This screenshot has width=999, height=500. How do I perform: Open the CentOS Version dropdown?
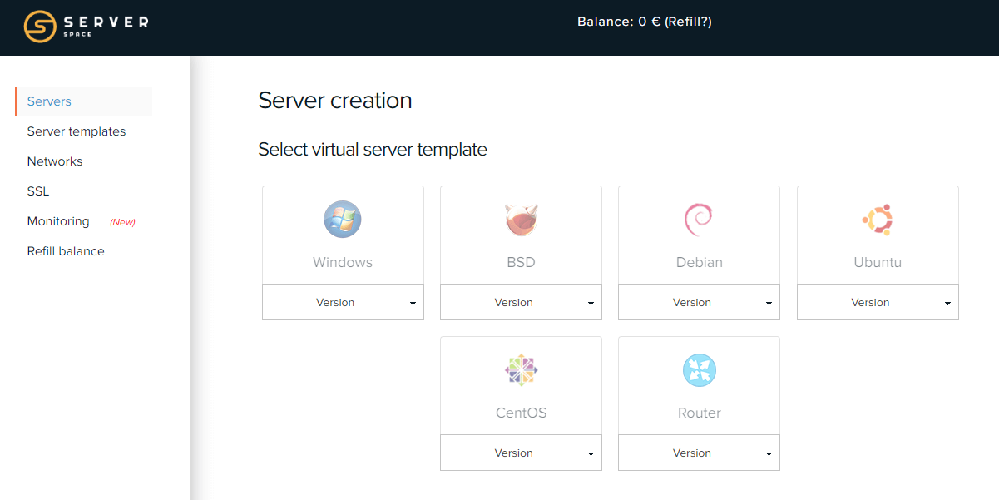521,453
